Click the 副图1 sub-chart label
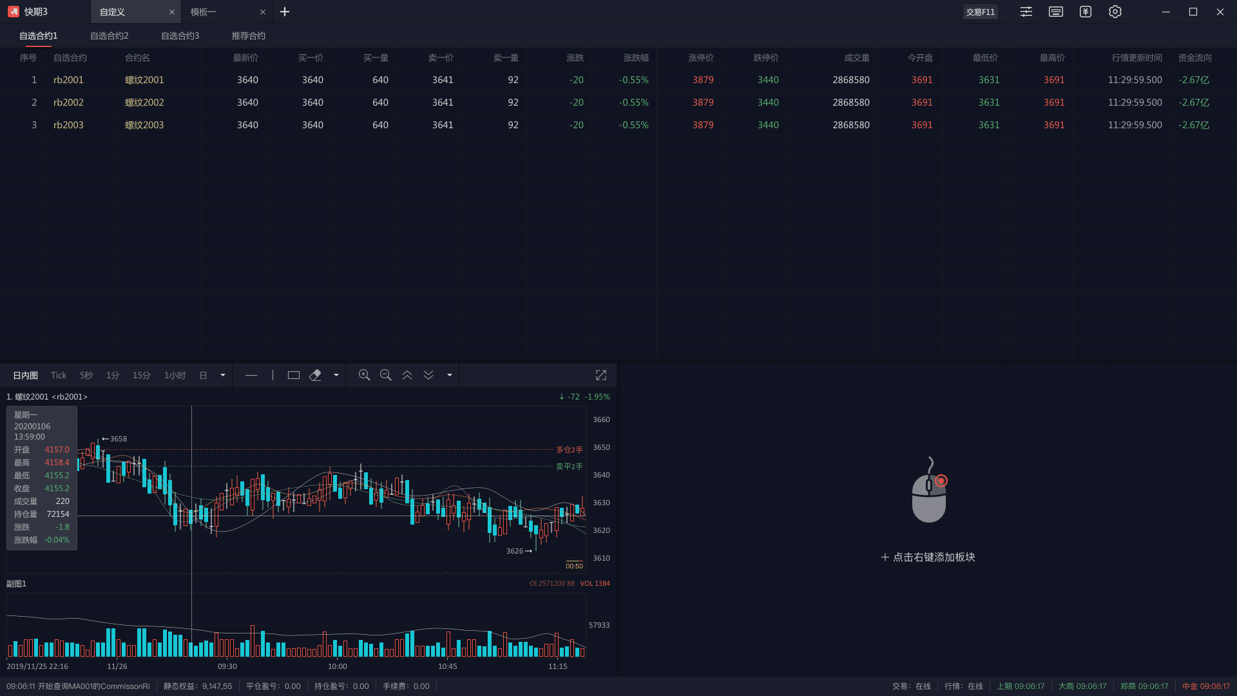The width and height of the screenshot is (1237, 696). (x=16, y=584)
